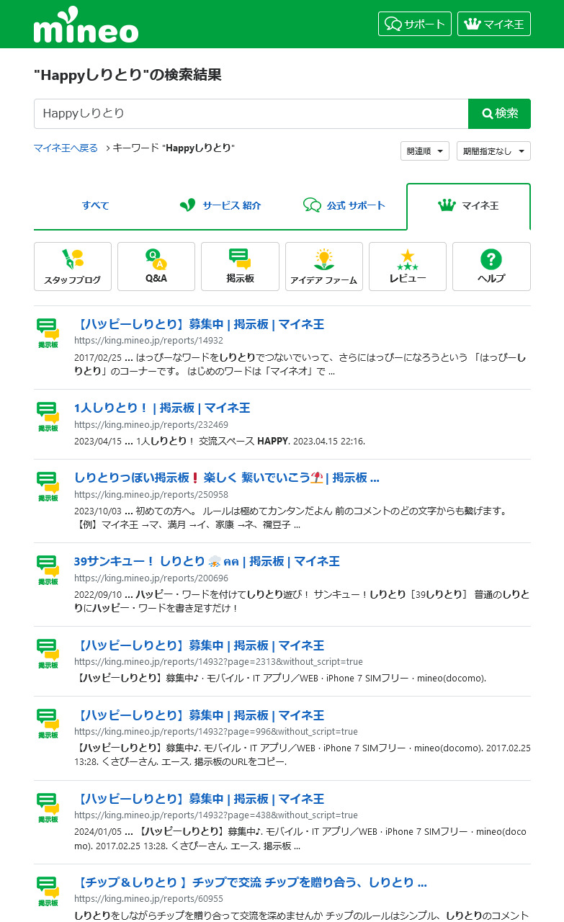
Task: Switch to the サービス紹介 tab
Action: pyautogui.click(x=220, y=206)
